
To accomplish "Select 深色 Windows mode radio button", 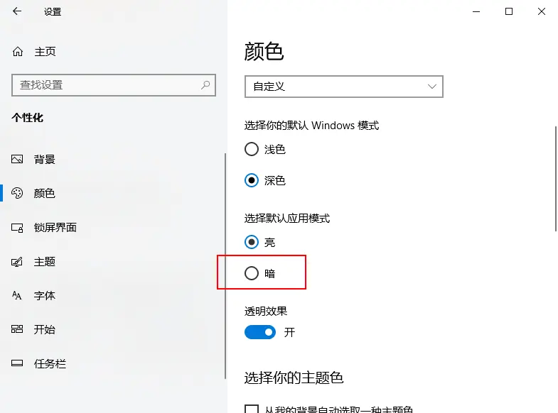I will coord(252,180).
